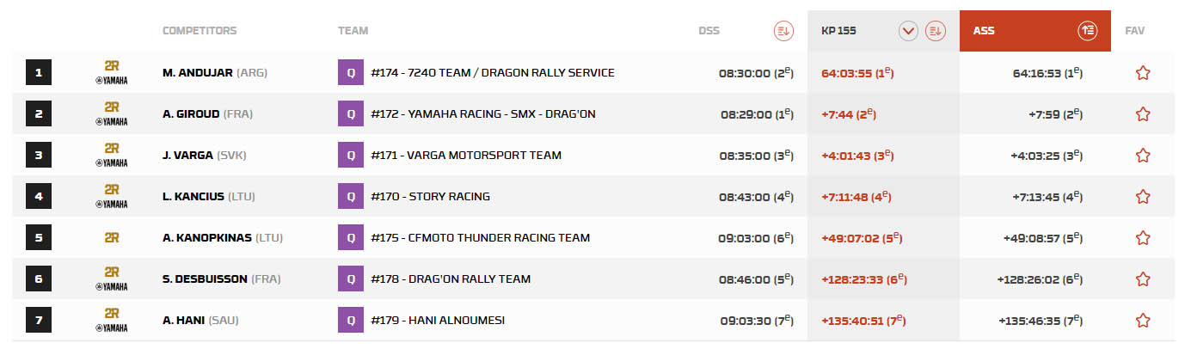Image resolution: width=1185 pixels, height=349 pixels.
Task: Toggle favorite star for A. Giroud
Action: (1143, 114)
